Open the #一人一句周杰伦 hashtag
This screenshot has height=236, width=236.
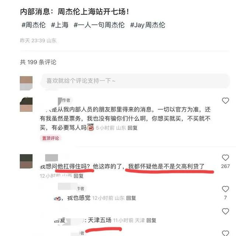[x=99, y=25]
